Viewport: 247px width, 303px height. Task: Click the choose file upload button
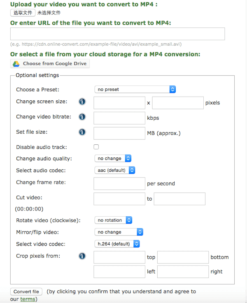(23, 13)
